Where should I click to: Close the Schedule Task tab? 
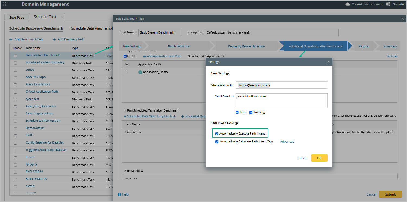click(62, 17)
